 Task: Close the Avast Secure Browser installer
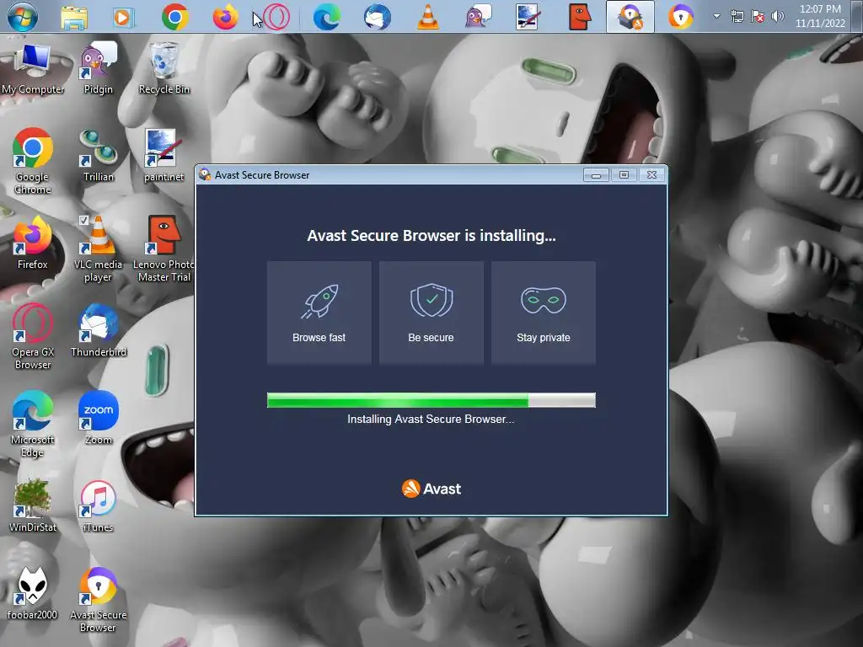point(651,175)
